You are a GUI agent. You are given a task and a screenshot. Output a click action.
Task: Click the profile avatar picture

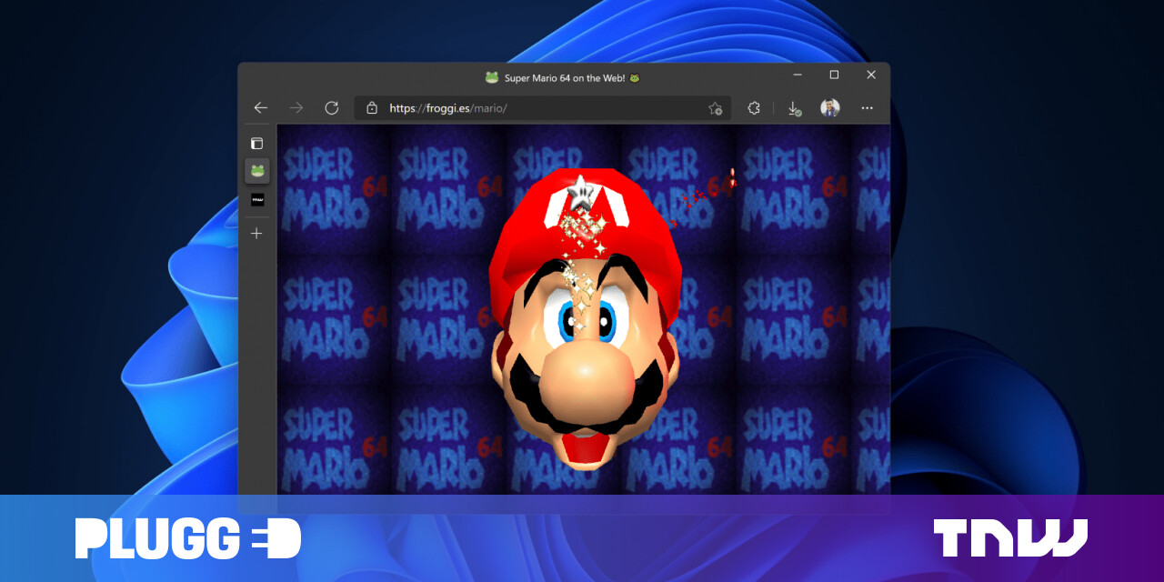pos(830,107)
